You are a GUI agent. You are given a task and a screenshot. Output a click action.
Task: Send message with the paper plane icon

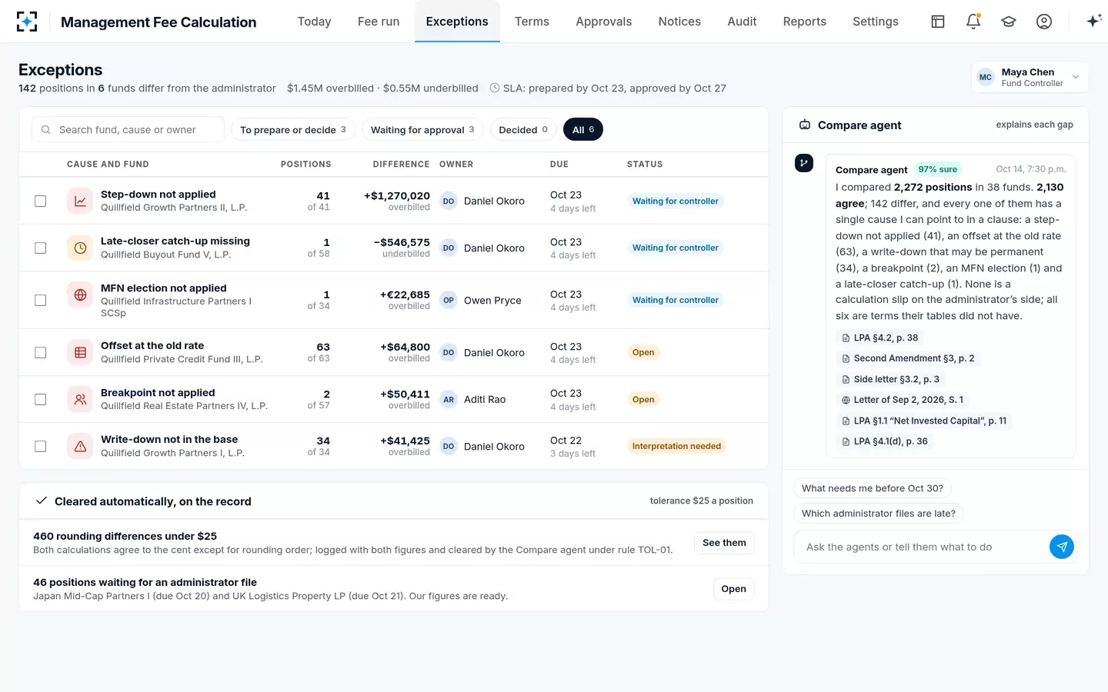click(x=1062, y=547)
